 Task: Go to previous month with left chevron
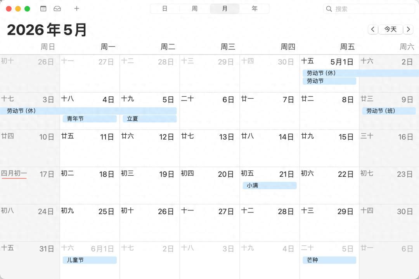pos(373,29)
